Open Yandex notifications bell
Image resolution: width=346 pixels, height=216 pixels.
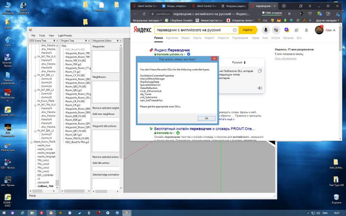(x=306, y=30)
